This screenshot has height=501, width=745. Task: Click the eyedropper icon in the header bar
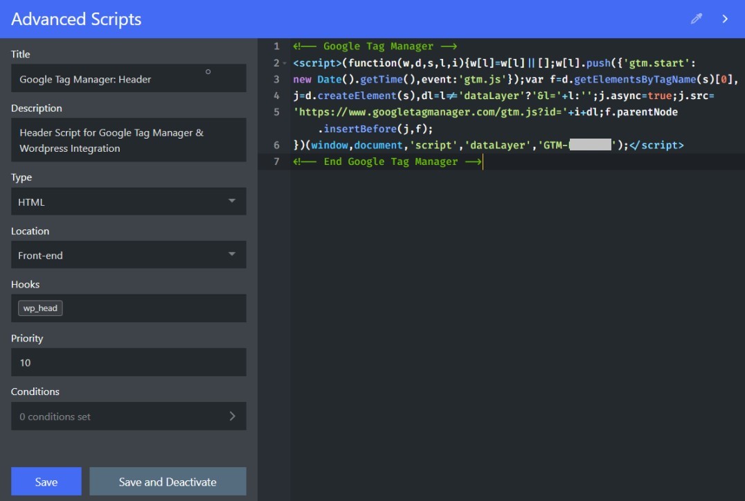(x=696, y=18)
